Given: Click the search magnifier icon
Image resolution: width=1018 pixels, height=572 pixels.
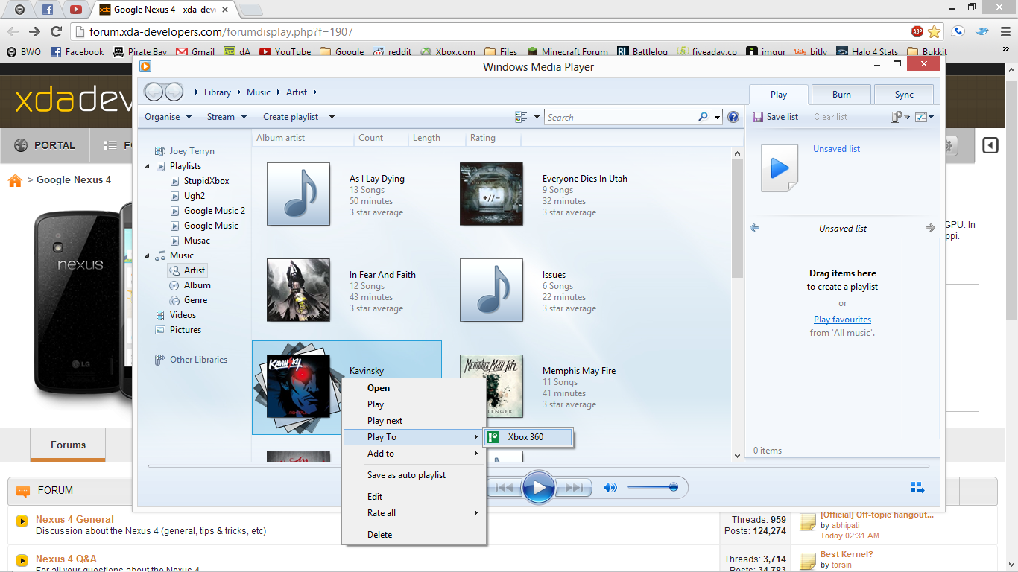Looking at the screenshot, I should pos(703,117).
